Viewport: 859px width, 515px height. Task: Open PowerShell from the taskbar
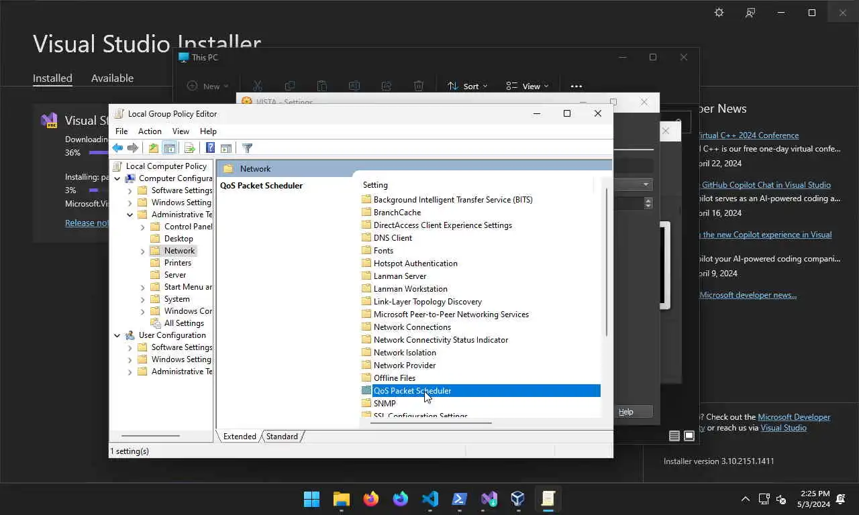pyautogui.click(x=460, y=499)
